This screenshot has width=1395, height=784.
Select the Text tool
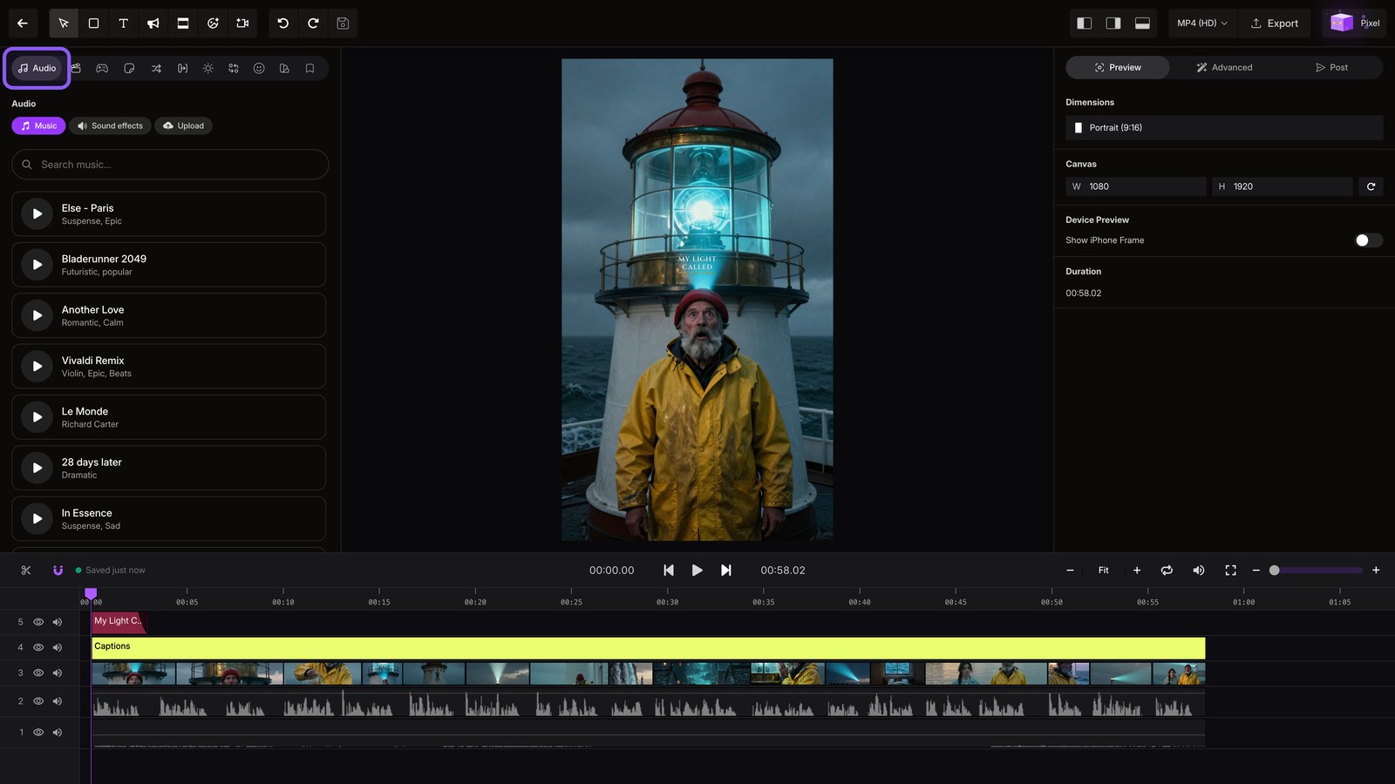(x=123, y=24)
